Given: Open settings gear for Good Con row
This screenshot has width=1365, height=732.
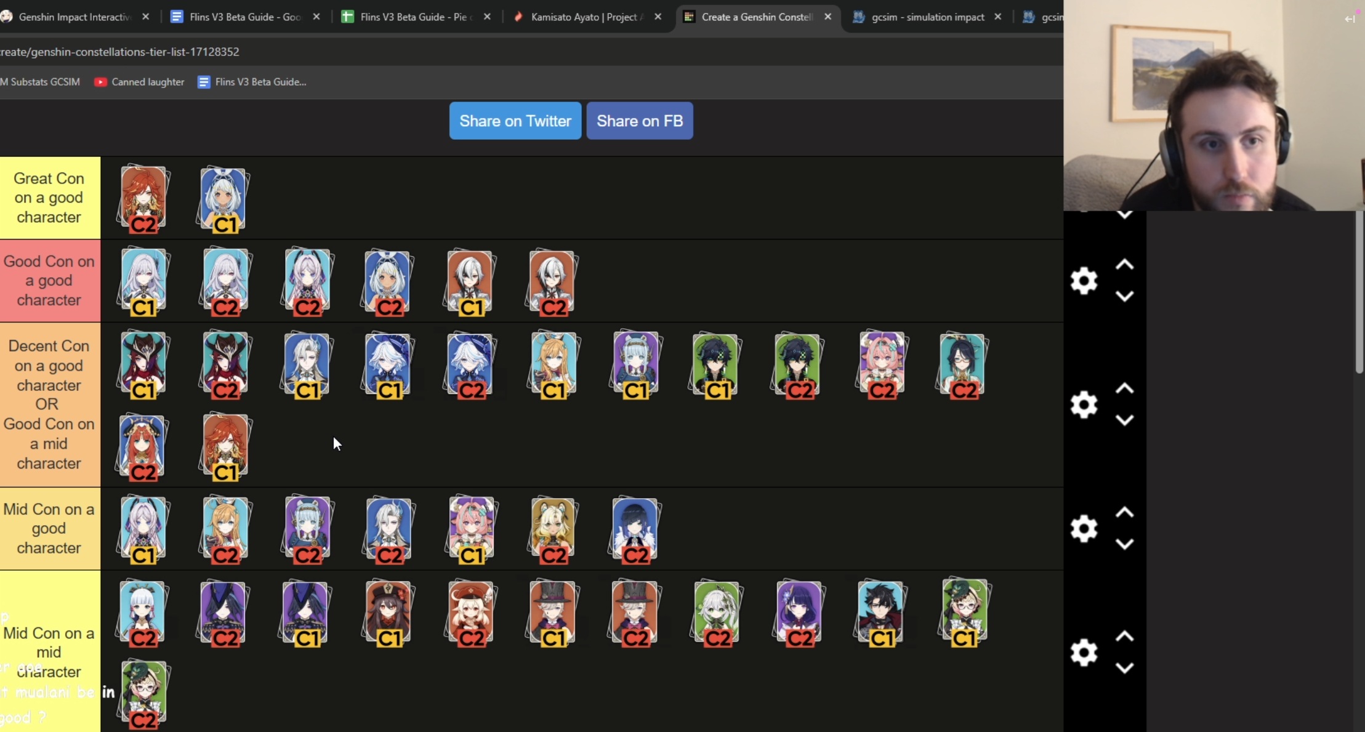Looking at the screenshot, I should (1084, 281).
